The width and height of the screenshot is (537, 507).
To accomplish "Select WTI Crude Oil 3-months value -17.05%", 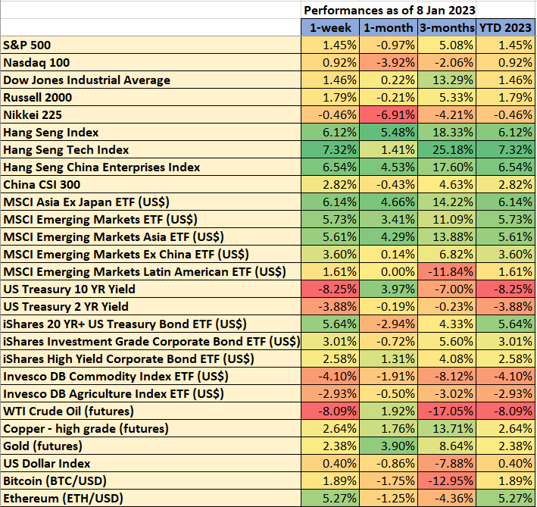I will pos(447,412).
